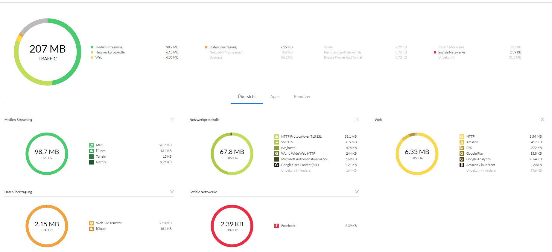Click the '5.54 MB' HTTP value
The image size is (552, 252).
536,136
